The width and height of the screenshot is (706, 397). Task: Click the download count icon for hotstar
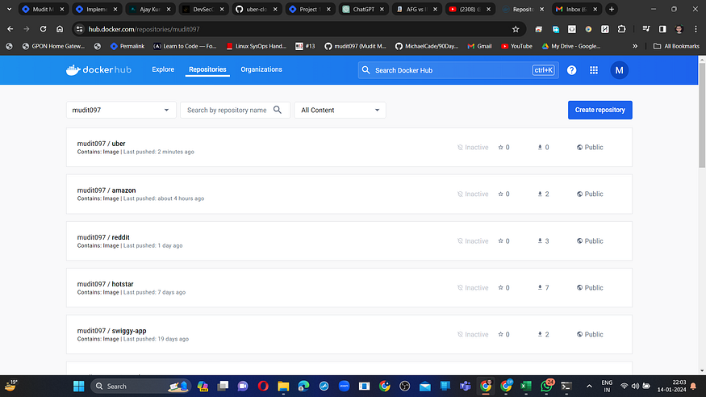[540, 287]
